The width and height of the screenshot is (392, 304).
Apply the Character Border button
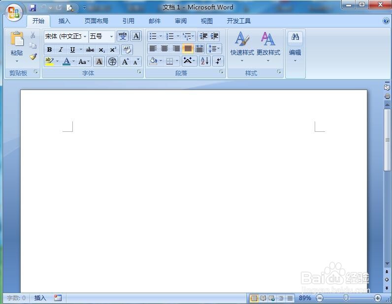click(x=136, y=36)
